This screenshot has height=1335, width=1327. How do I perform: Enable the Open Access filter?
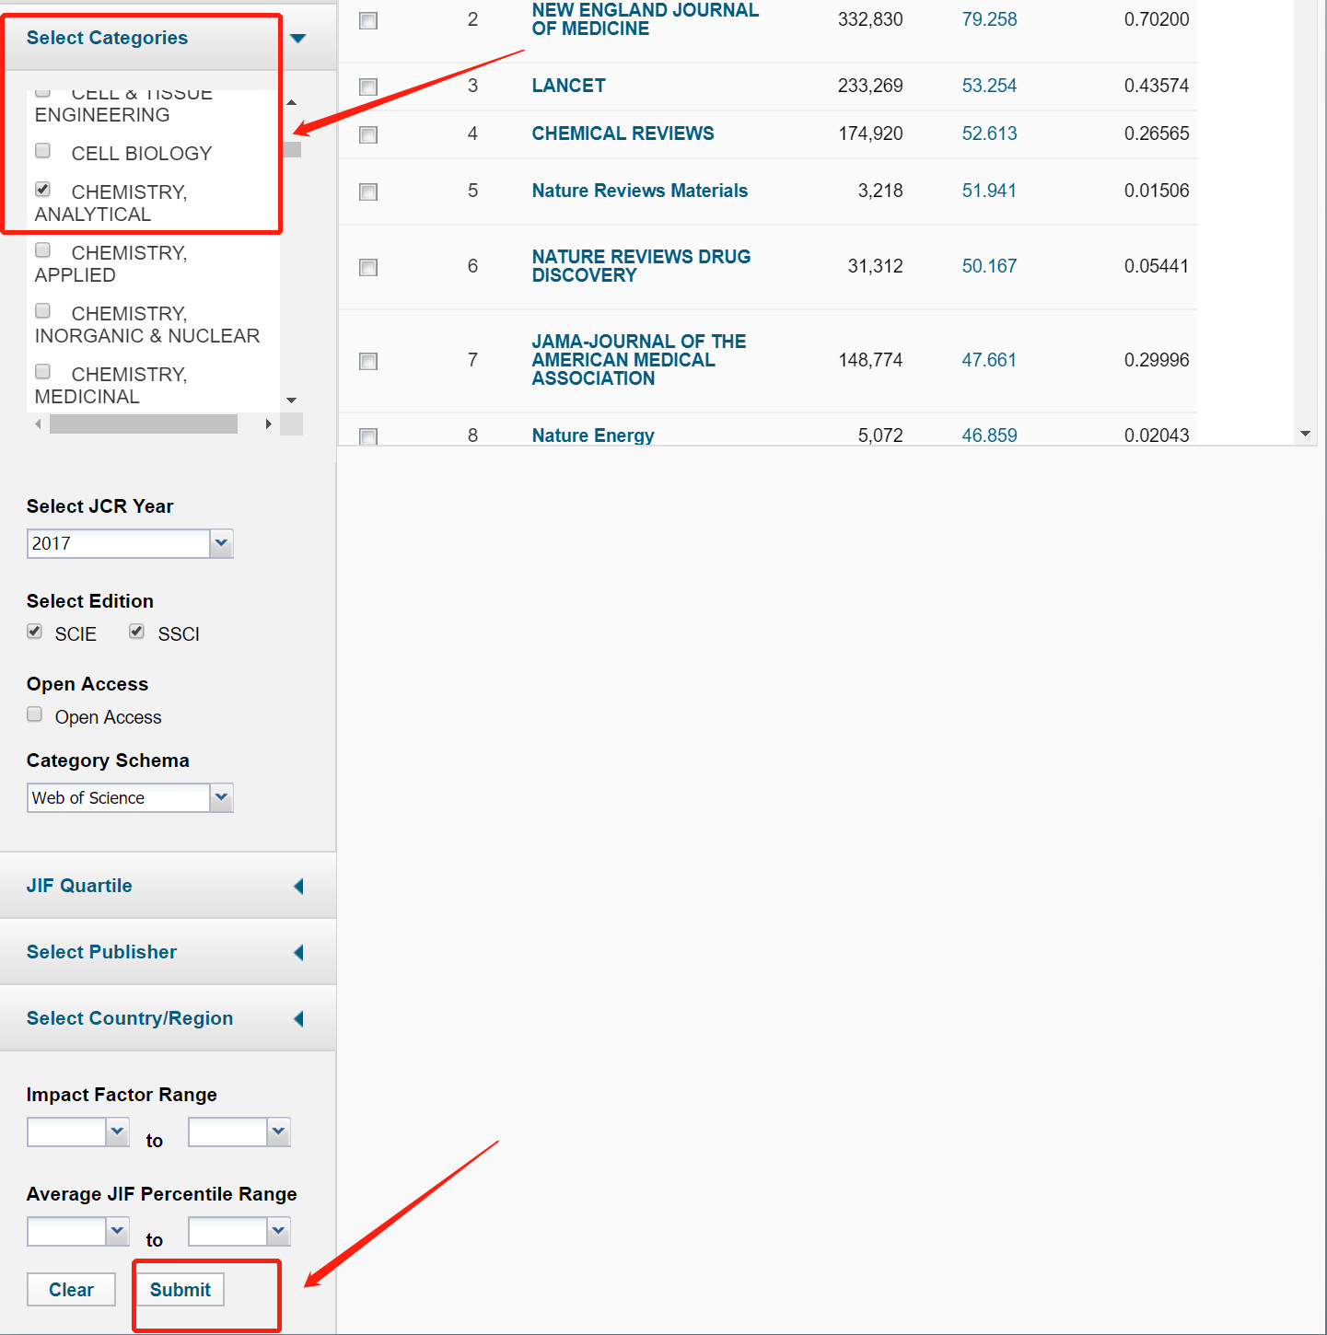point(35,714)
